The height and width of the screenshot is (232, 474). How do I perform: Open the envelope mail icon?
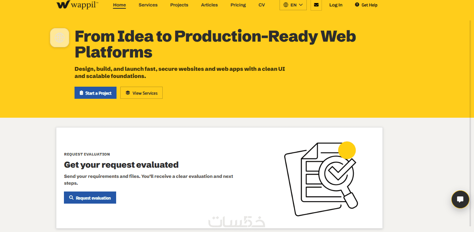pyautogui.click(x=316, y=5)
